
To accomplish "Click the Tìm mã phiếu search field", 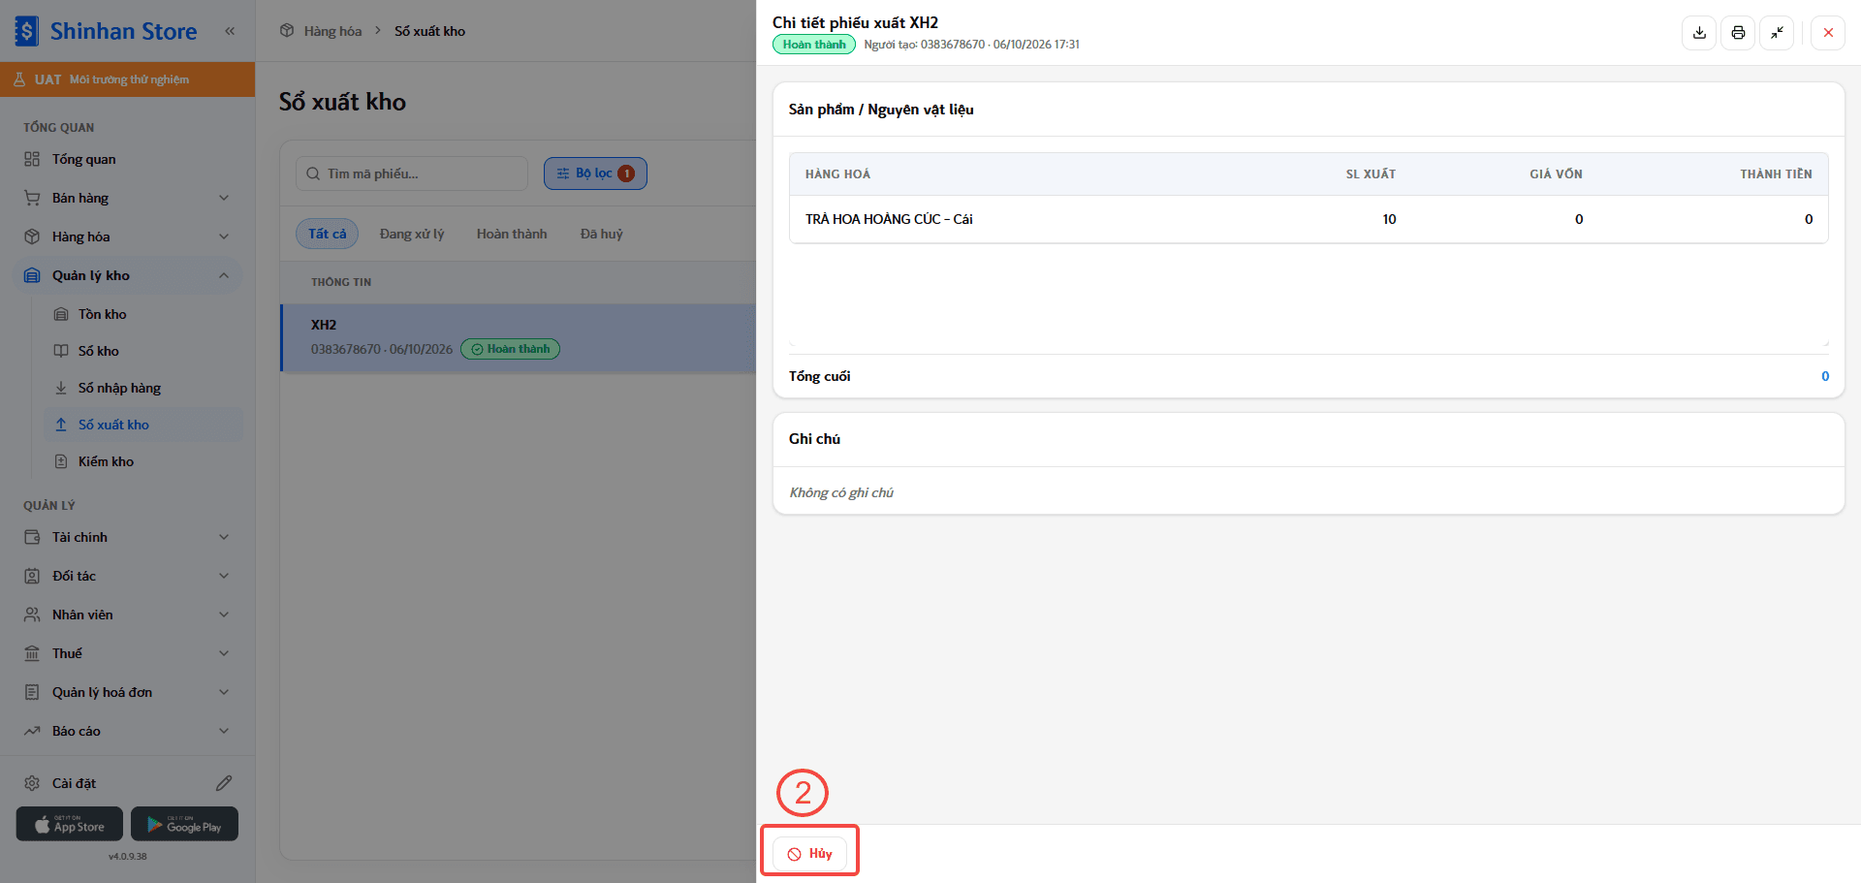I will [x=412, y=173].
